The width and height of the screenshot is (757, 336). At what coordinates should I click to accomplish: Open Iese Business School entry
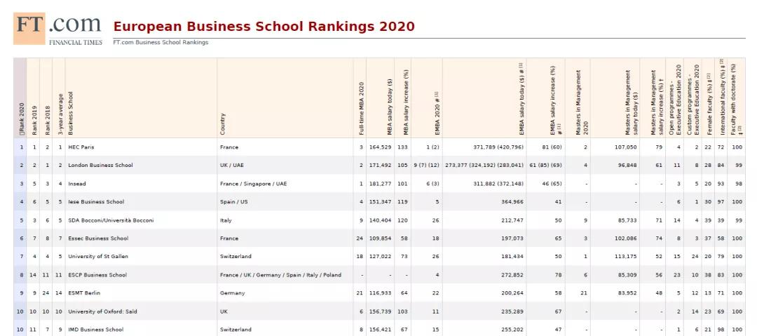[95, 202]
